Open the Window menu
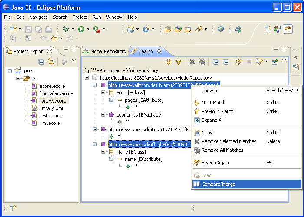This screenshot has width=304, height=217. pos(114,17)
